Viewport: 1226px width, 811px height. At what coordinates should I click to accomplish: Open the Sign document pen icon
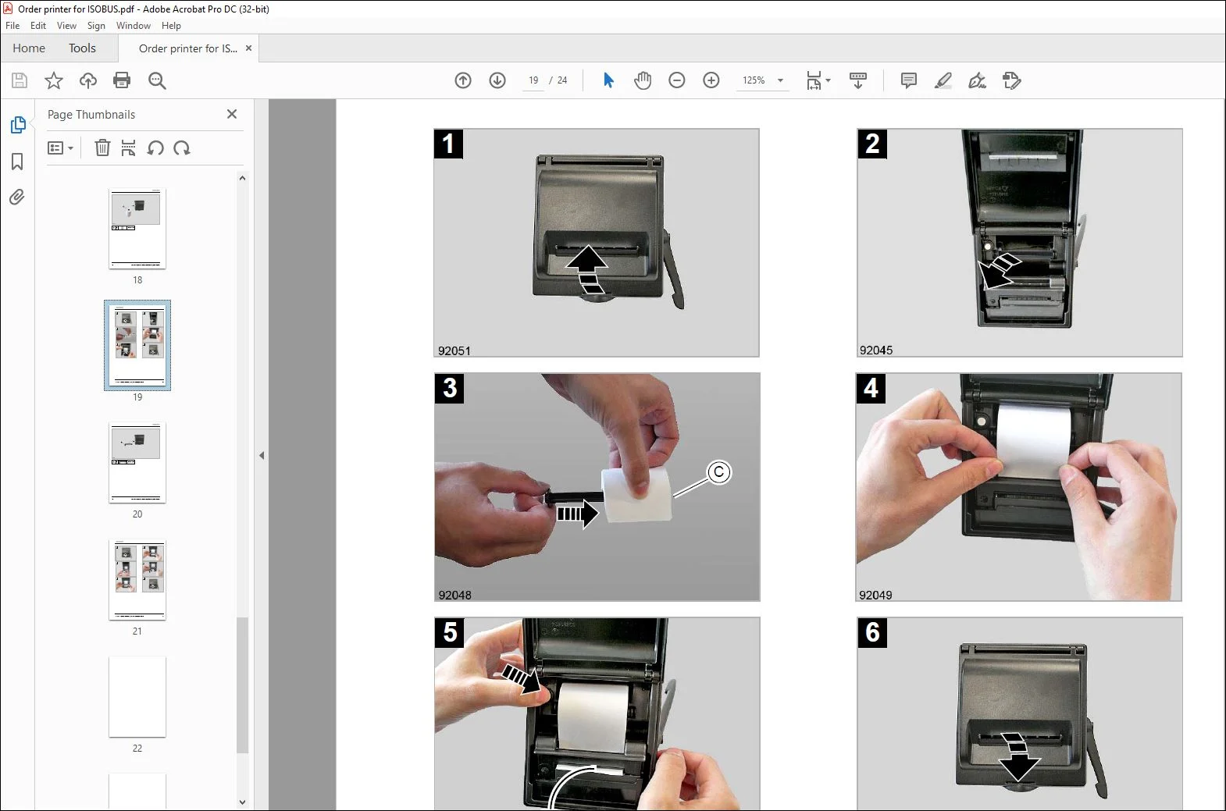tap(977, 80)
